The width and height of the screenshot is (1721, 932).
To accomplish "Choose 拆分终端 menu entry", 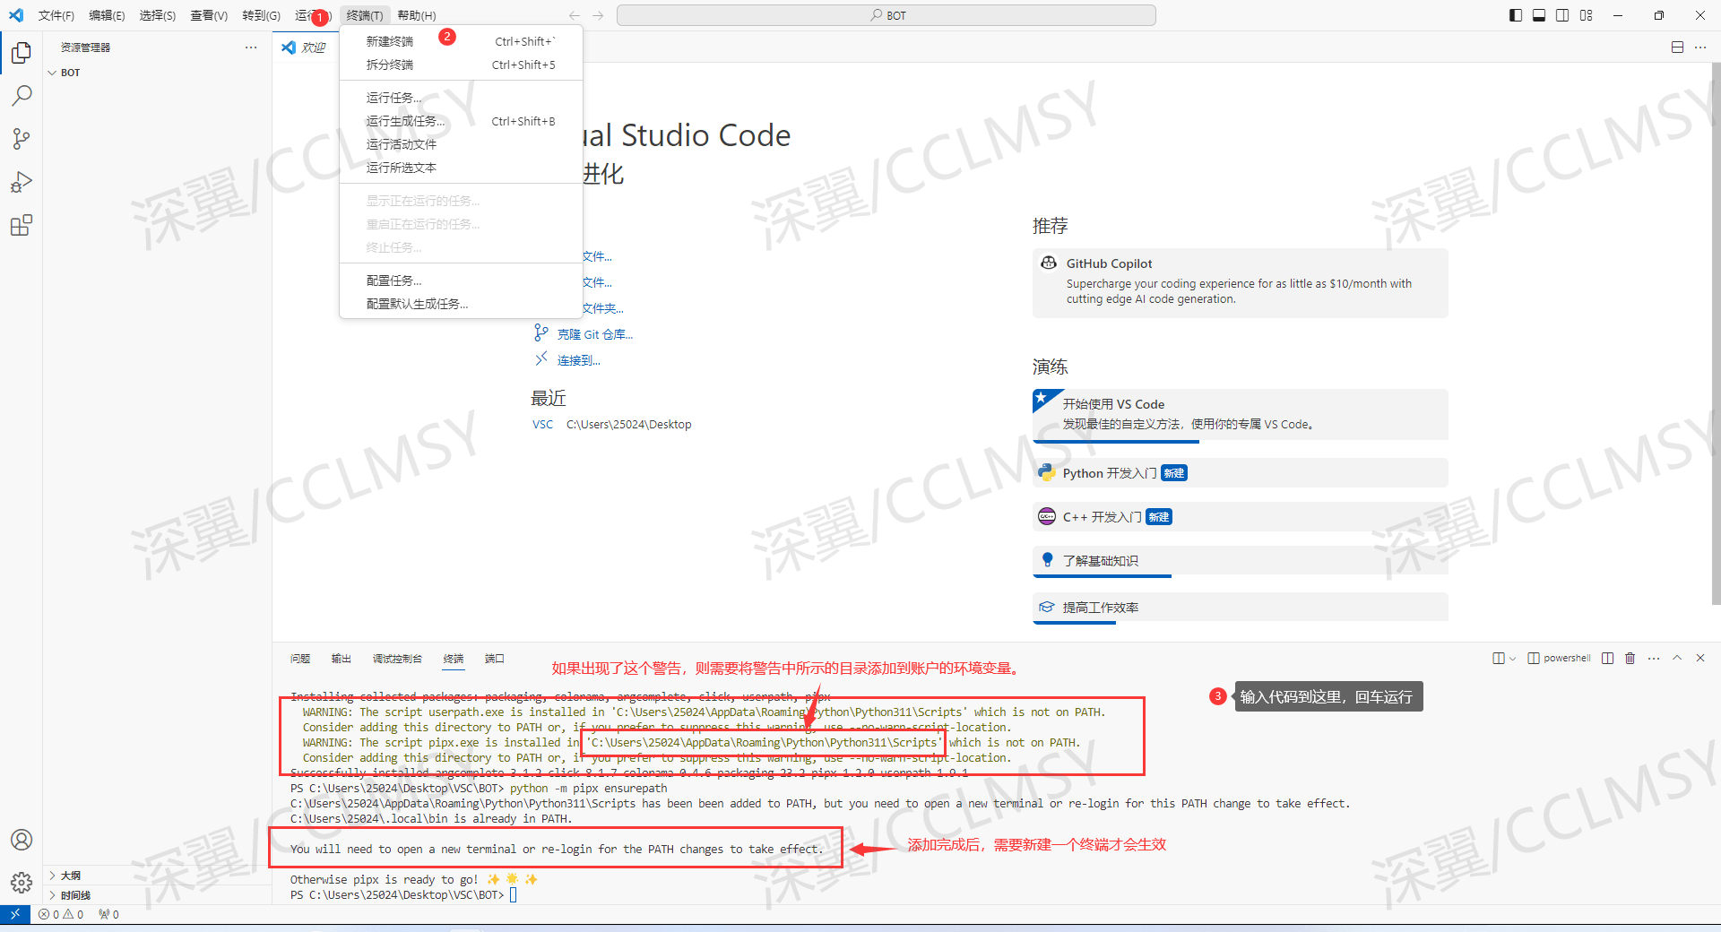I will click(461, 65).
